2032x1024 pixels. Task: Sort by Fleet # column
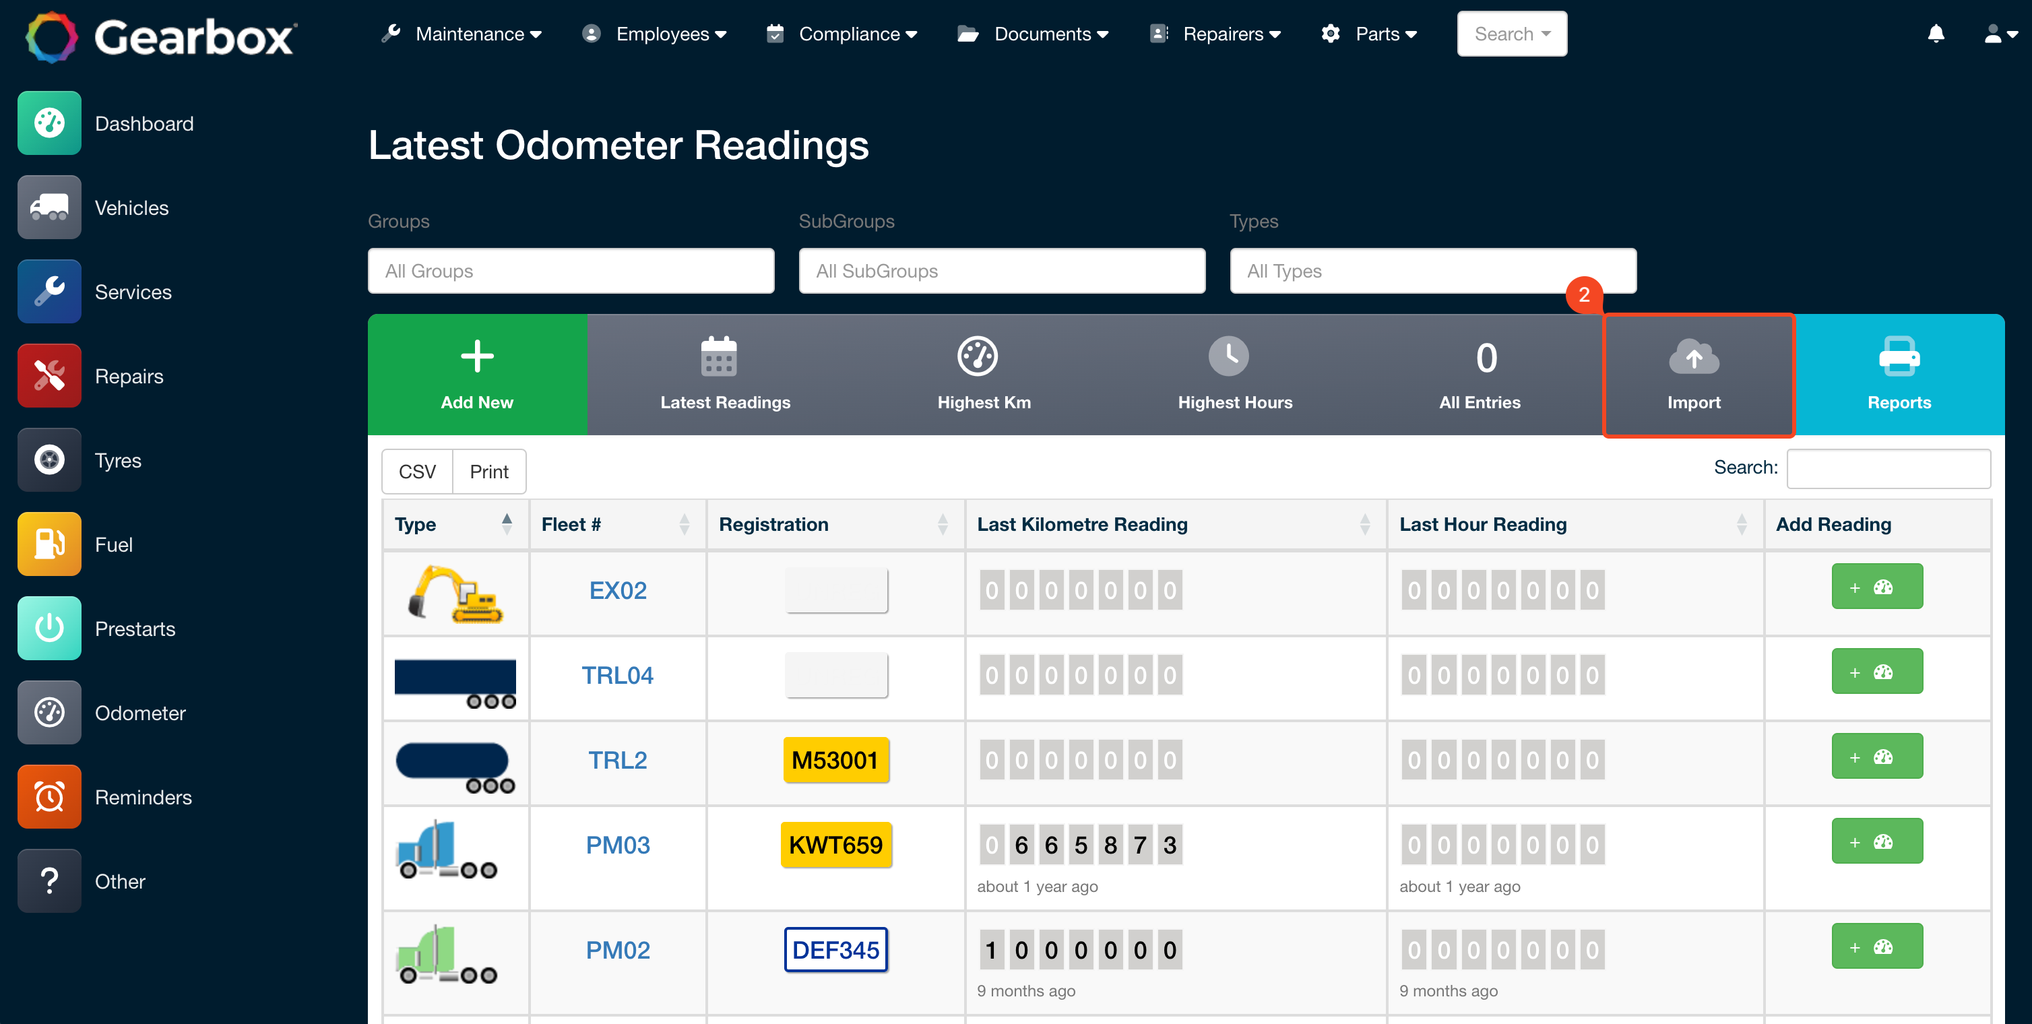(618, 524)
